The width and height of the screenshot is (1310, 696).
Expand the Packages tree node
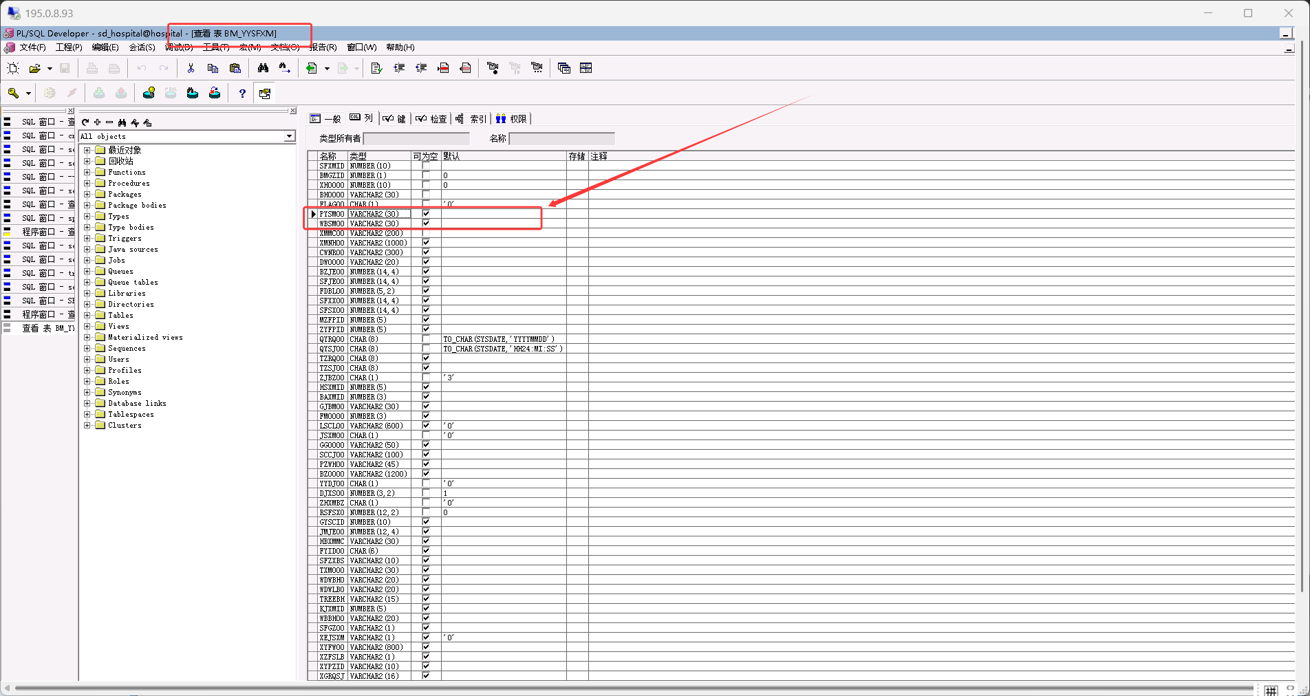point(87,194)
